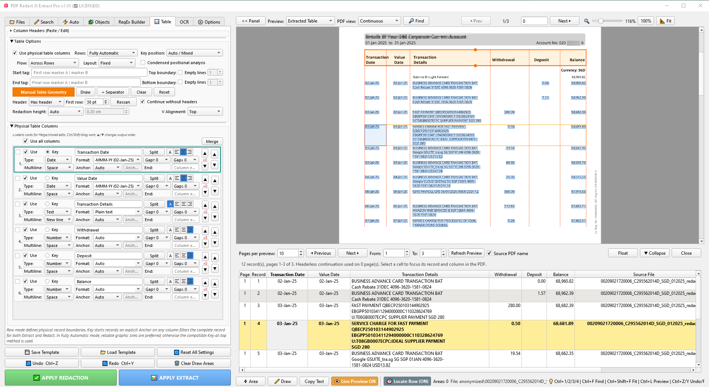Click Refresh Preview button
This screenshot has height=387, width=709.
pos(466,253)
